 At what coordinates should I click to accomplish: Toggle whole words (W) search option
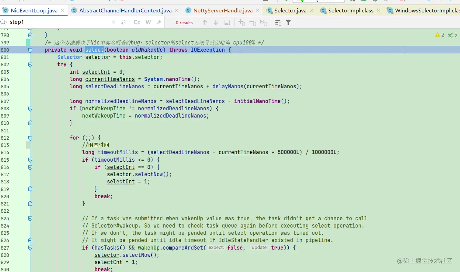148,22
